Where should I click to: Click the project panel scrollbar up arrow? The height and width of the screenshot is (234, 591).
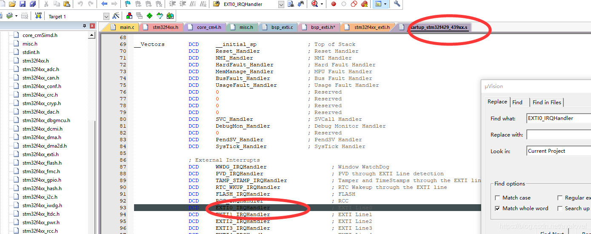pos(91,35)
